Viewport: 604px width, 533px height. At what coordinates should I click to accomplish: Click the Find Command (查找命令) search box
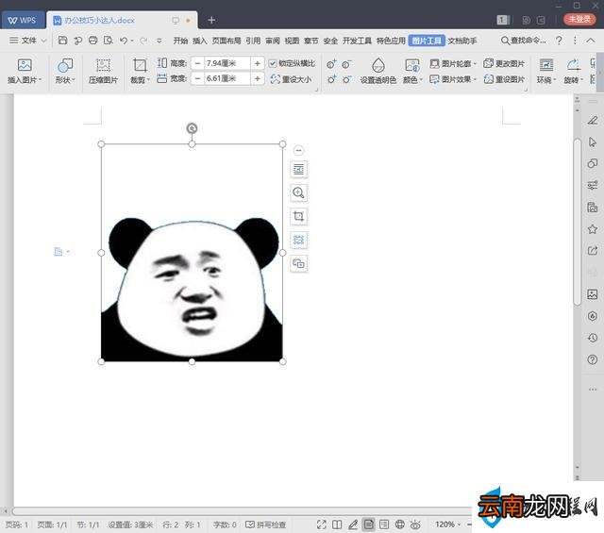524,40
